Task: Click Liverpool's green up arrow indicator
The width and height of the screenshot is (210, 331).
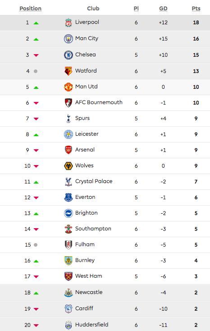Action: pyautogui.click(x=36, y=23)
